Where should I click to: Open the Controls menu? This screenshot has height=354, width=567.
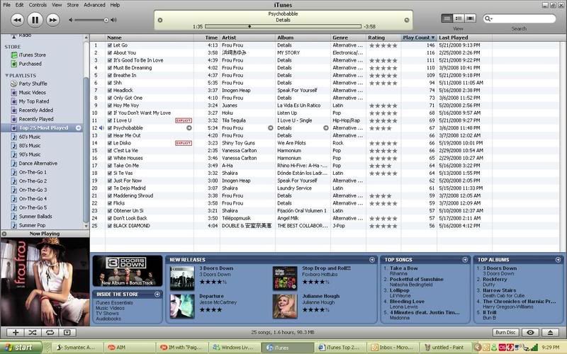click(38, 5)
